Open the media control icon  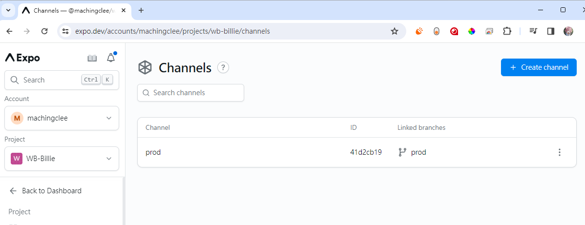point(533,31)
